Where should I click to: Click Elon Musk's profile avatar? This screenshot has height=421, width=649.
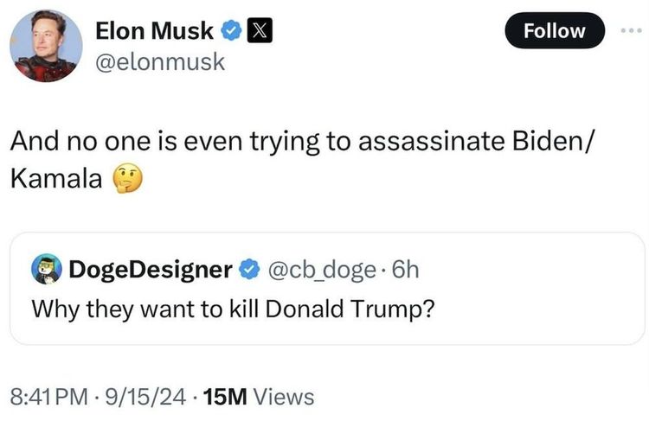45,47
